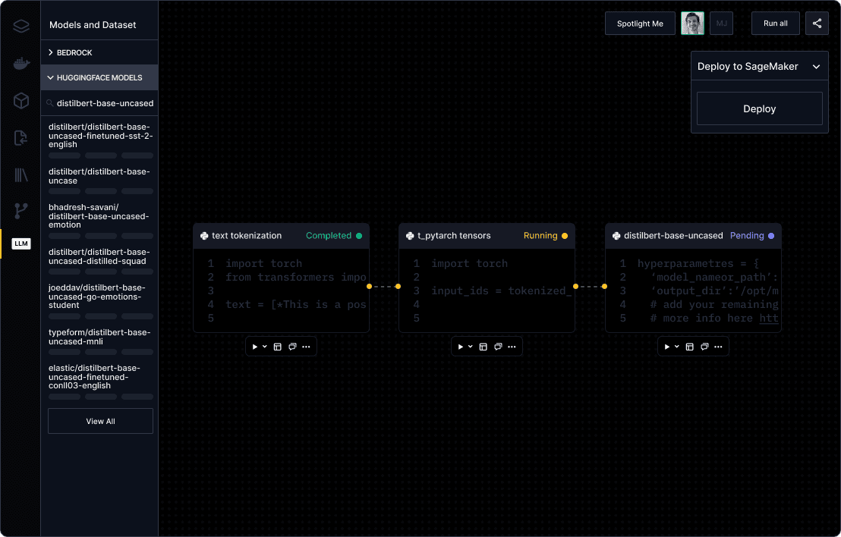
Task: Open the Docker whale sidebar icon
Action: (21, 63)
